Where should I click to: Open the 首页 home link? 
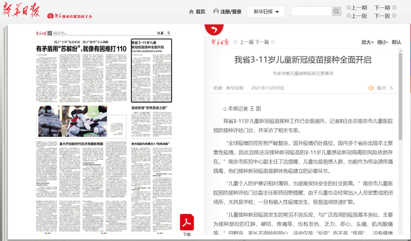[200, 11]
